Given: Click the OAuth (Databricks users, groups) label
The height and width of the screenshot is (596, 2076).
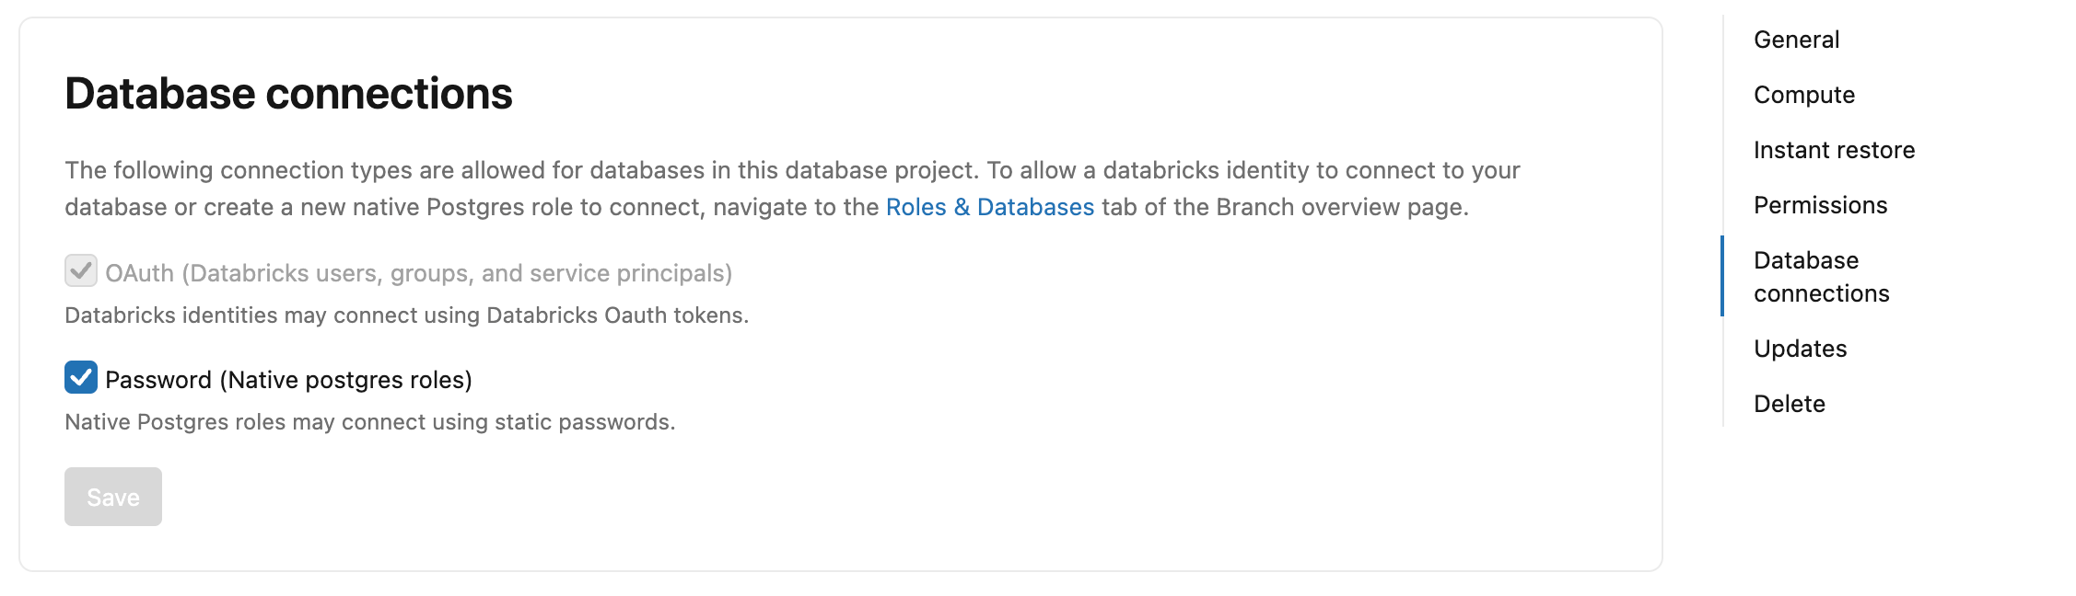Looking at the screenshot, I should click(418, 273).
